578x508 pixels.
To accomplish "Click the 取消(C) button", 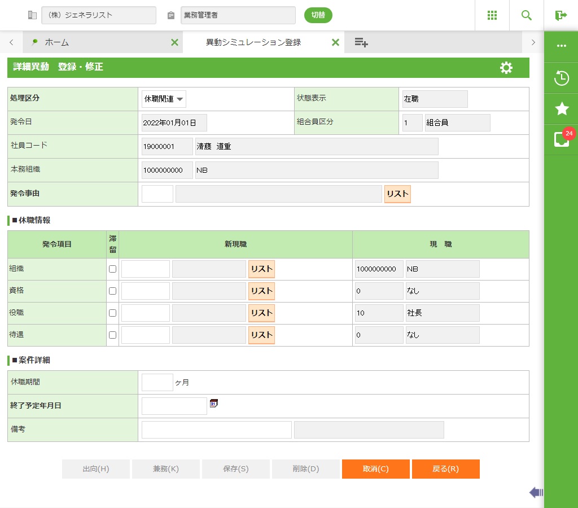I will (x=375, y=469).
